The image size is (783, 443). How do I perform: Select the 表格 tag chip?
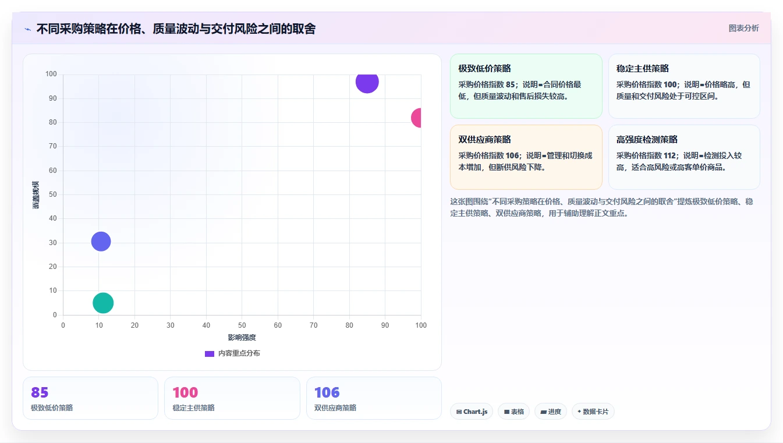click(x=513, y=412)
